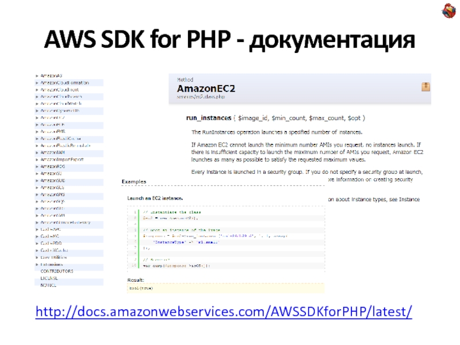Open the CONTRIBUTORS entry in the sidebar

tap(57, 271)
